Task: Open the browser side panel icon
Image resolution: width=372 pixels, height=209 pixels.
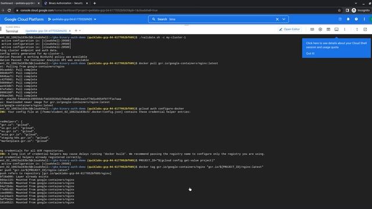Action: coord(347,10)
